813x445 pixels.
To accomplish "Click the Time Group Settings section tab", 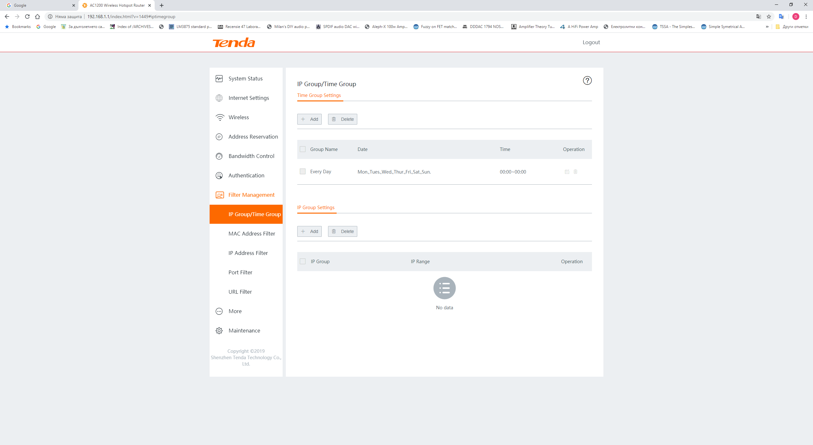I will 319,95.
